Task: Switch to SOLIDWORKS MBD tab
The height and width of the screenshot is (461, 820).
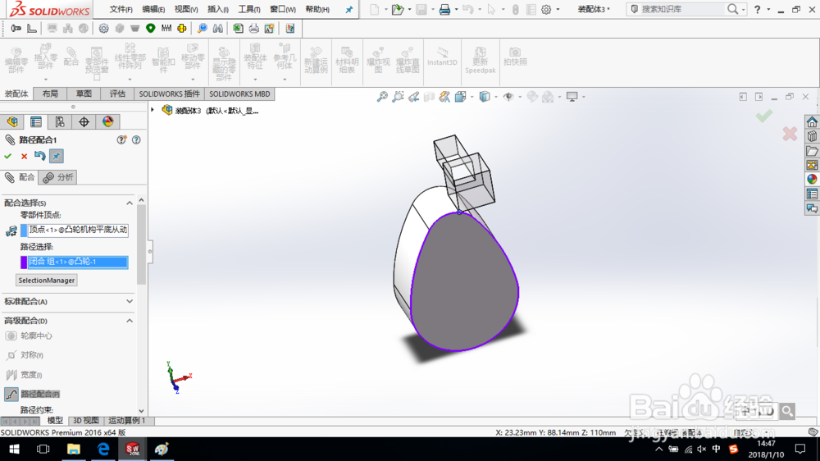Action: click(239, 94)
